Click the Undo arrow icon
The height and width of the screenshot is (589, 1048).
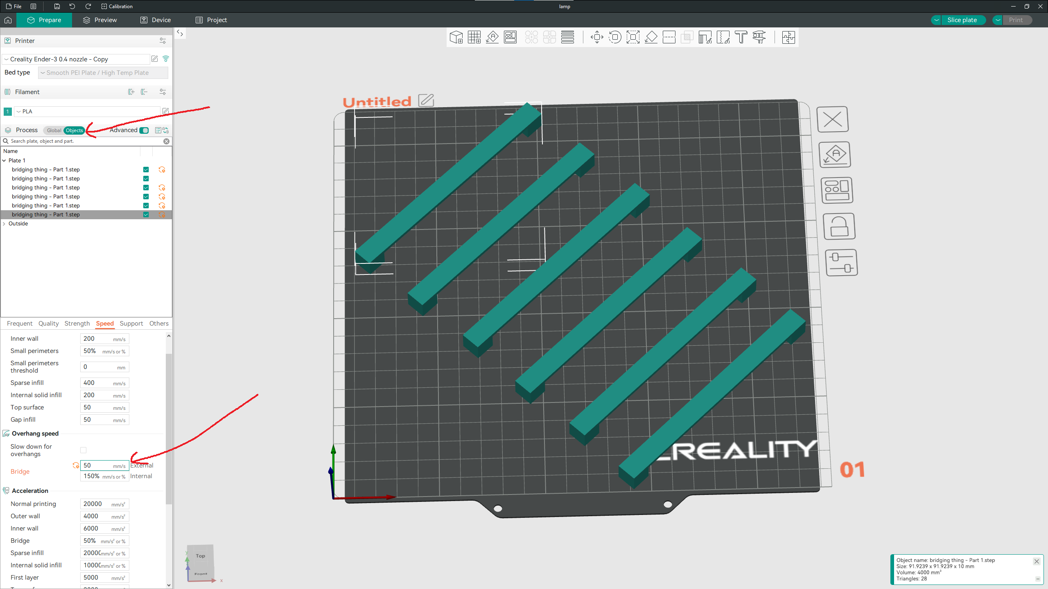[x=72, y=6]
